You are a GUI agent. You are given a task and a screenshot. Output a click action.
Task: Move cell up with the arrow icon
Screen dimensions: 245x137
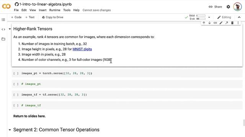pyautogui.click(x=204, y=23)
